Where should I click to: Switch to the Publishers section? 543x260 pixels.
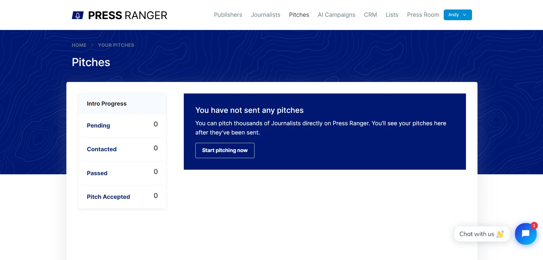point(228,15)
